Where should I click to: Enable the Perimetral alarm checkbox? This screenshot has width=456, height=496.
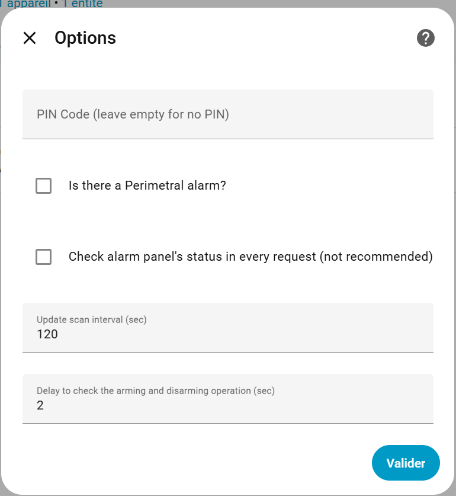(44, 186)
